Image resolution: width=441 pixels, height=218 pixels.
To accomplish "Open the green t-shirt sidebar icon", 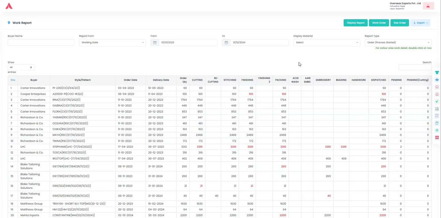I will (x=437, y=73).
